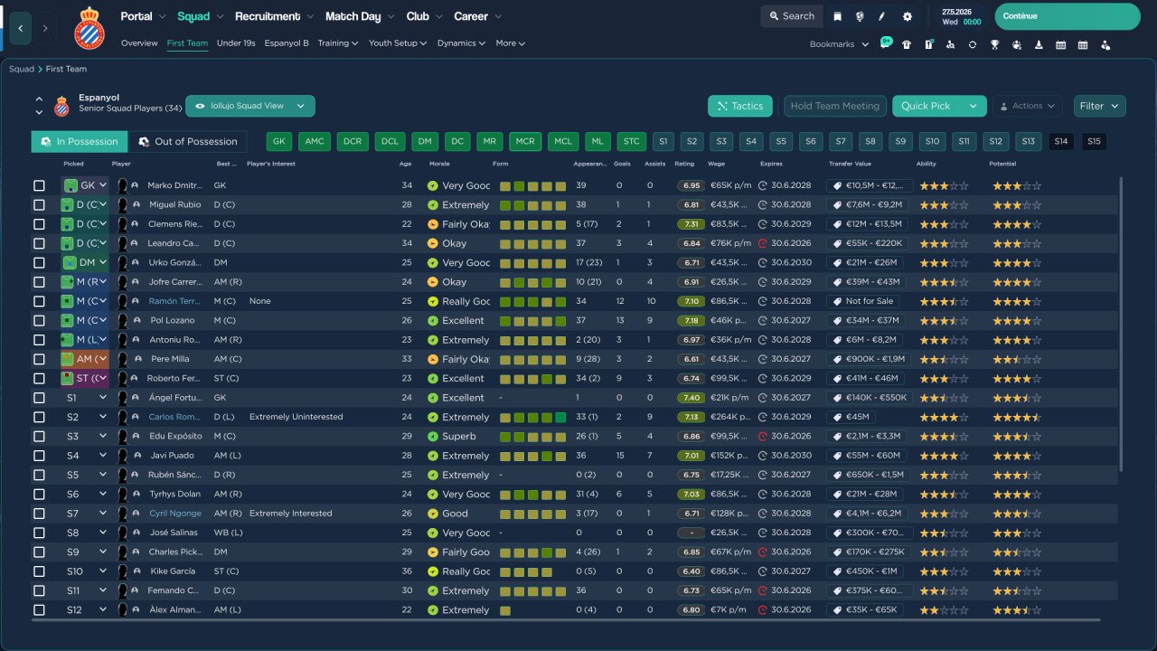
Task: Open the settings gear icon
Action: coord(908,16)
